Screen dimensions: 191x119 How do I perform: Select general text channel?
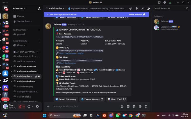tap(27, 34)
